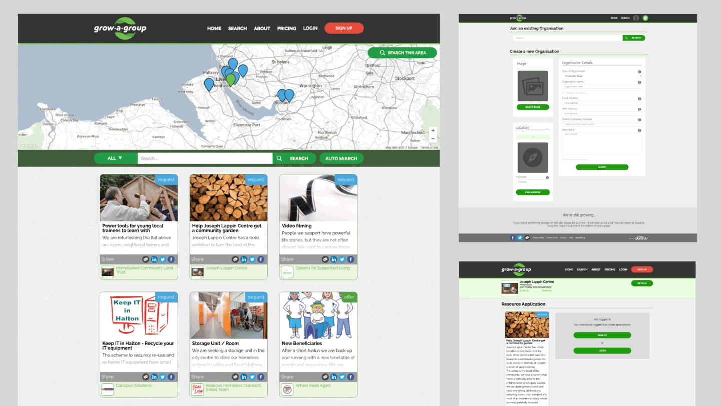Screen dimensions: 721x406
Task: Zoom in on the map with plus button
Action: 433,131
